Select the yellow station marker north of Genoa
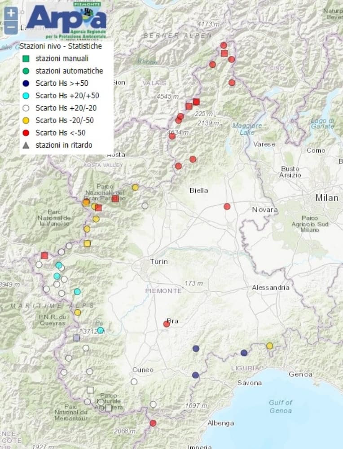Image resolution: width=343 pixels, height=449 pixels. click(269, 346)
